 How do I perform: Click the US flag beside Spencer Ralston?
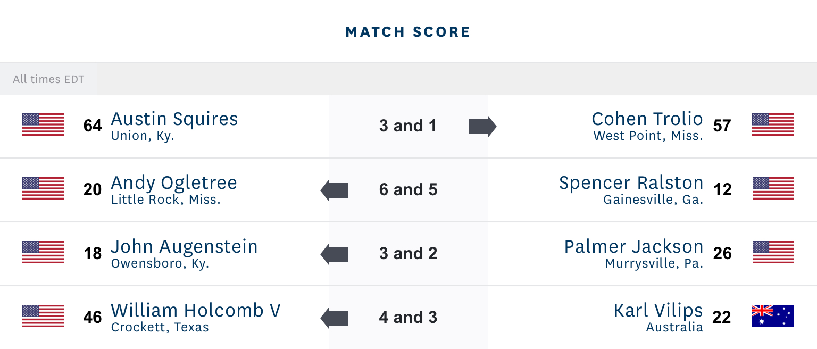(x=773, y=188)
